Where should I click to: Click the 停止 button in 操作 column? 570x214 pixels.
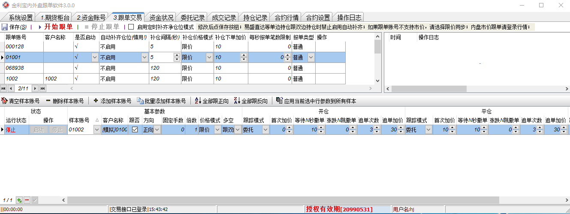(57, 130)
